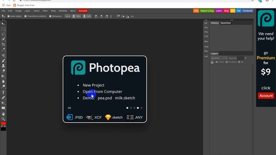276x155 pixels.
Task: Click the red Account button in ad sidebar
Action: [266, 96]
